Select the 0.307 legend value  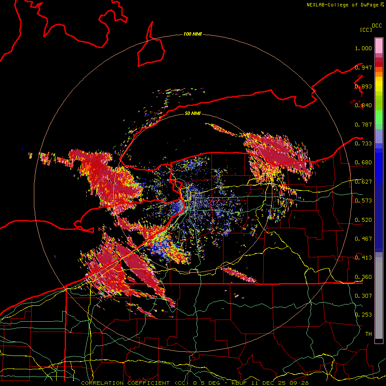pos(363,296)
